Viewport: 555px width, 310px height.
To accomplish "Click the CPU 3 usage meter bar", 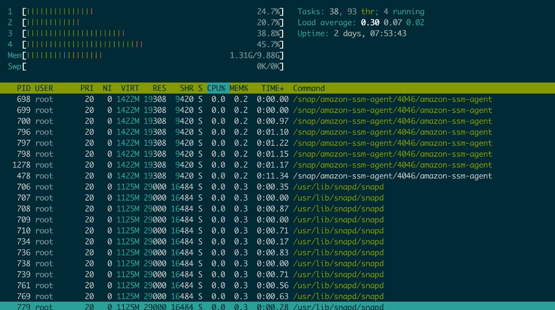I will click(153, 33).
